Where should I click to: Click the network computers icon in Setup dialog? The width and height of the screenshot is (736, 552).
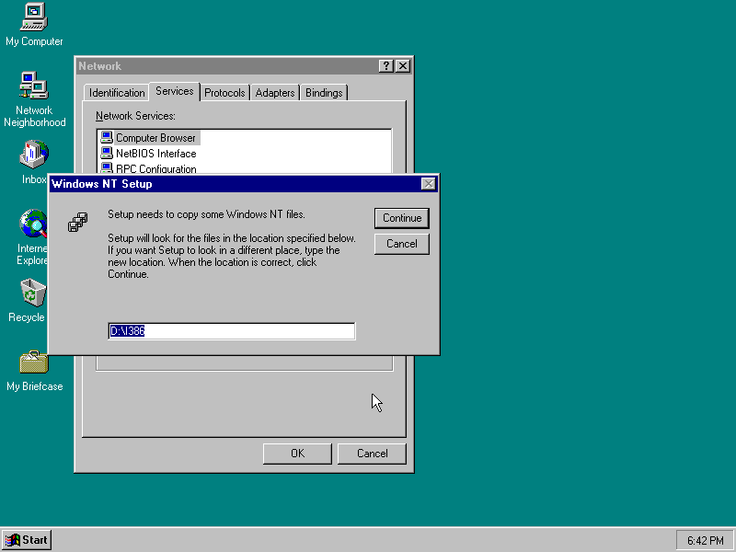[x=78, y=222]
